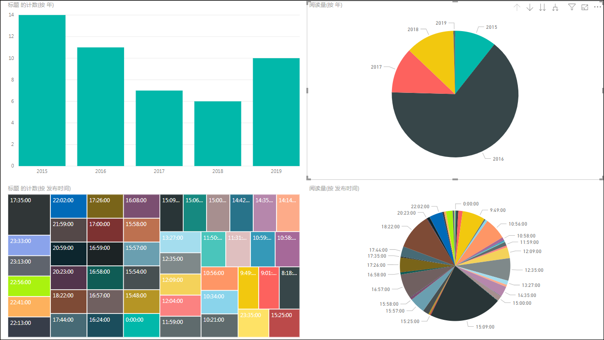Click the 10:21:00 treemap tile
This screenshot has width=604, height=340.
[x=220, y=325]
